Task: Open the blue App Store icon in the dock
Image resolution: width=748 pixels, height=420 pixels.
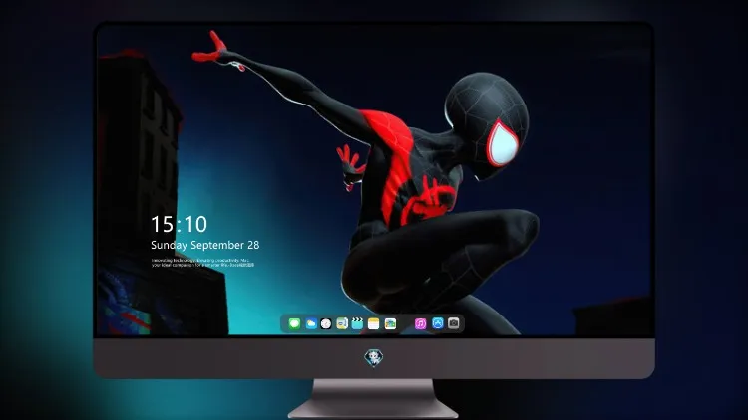Action: point(438,323)
